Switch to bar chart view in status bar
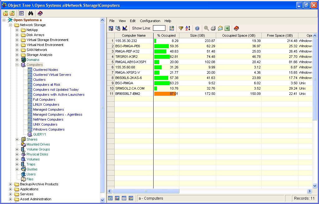This screenshot has height=204, width=319. pyautogui.click(x=117, y=198)
